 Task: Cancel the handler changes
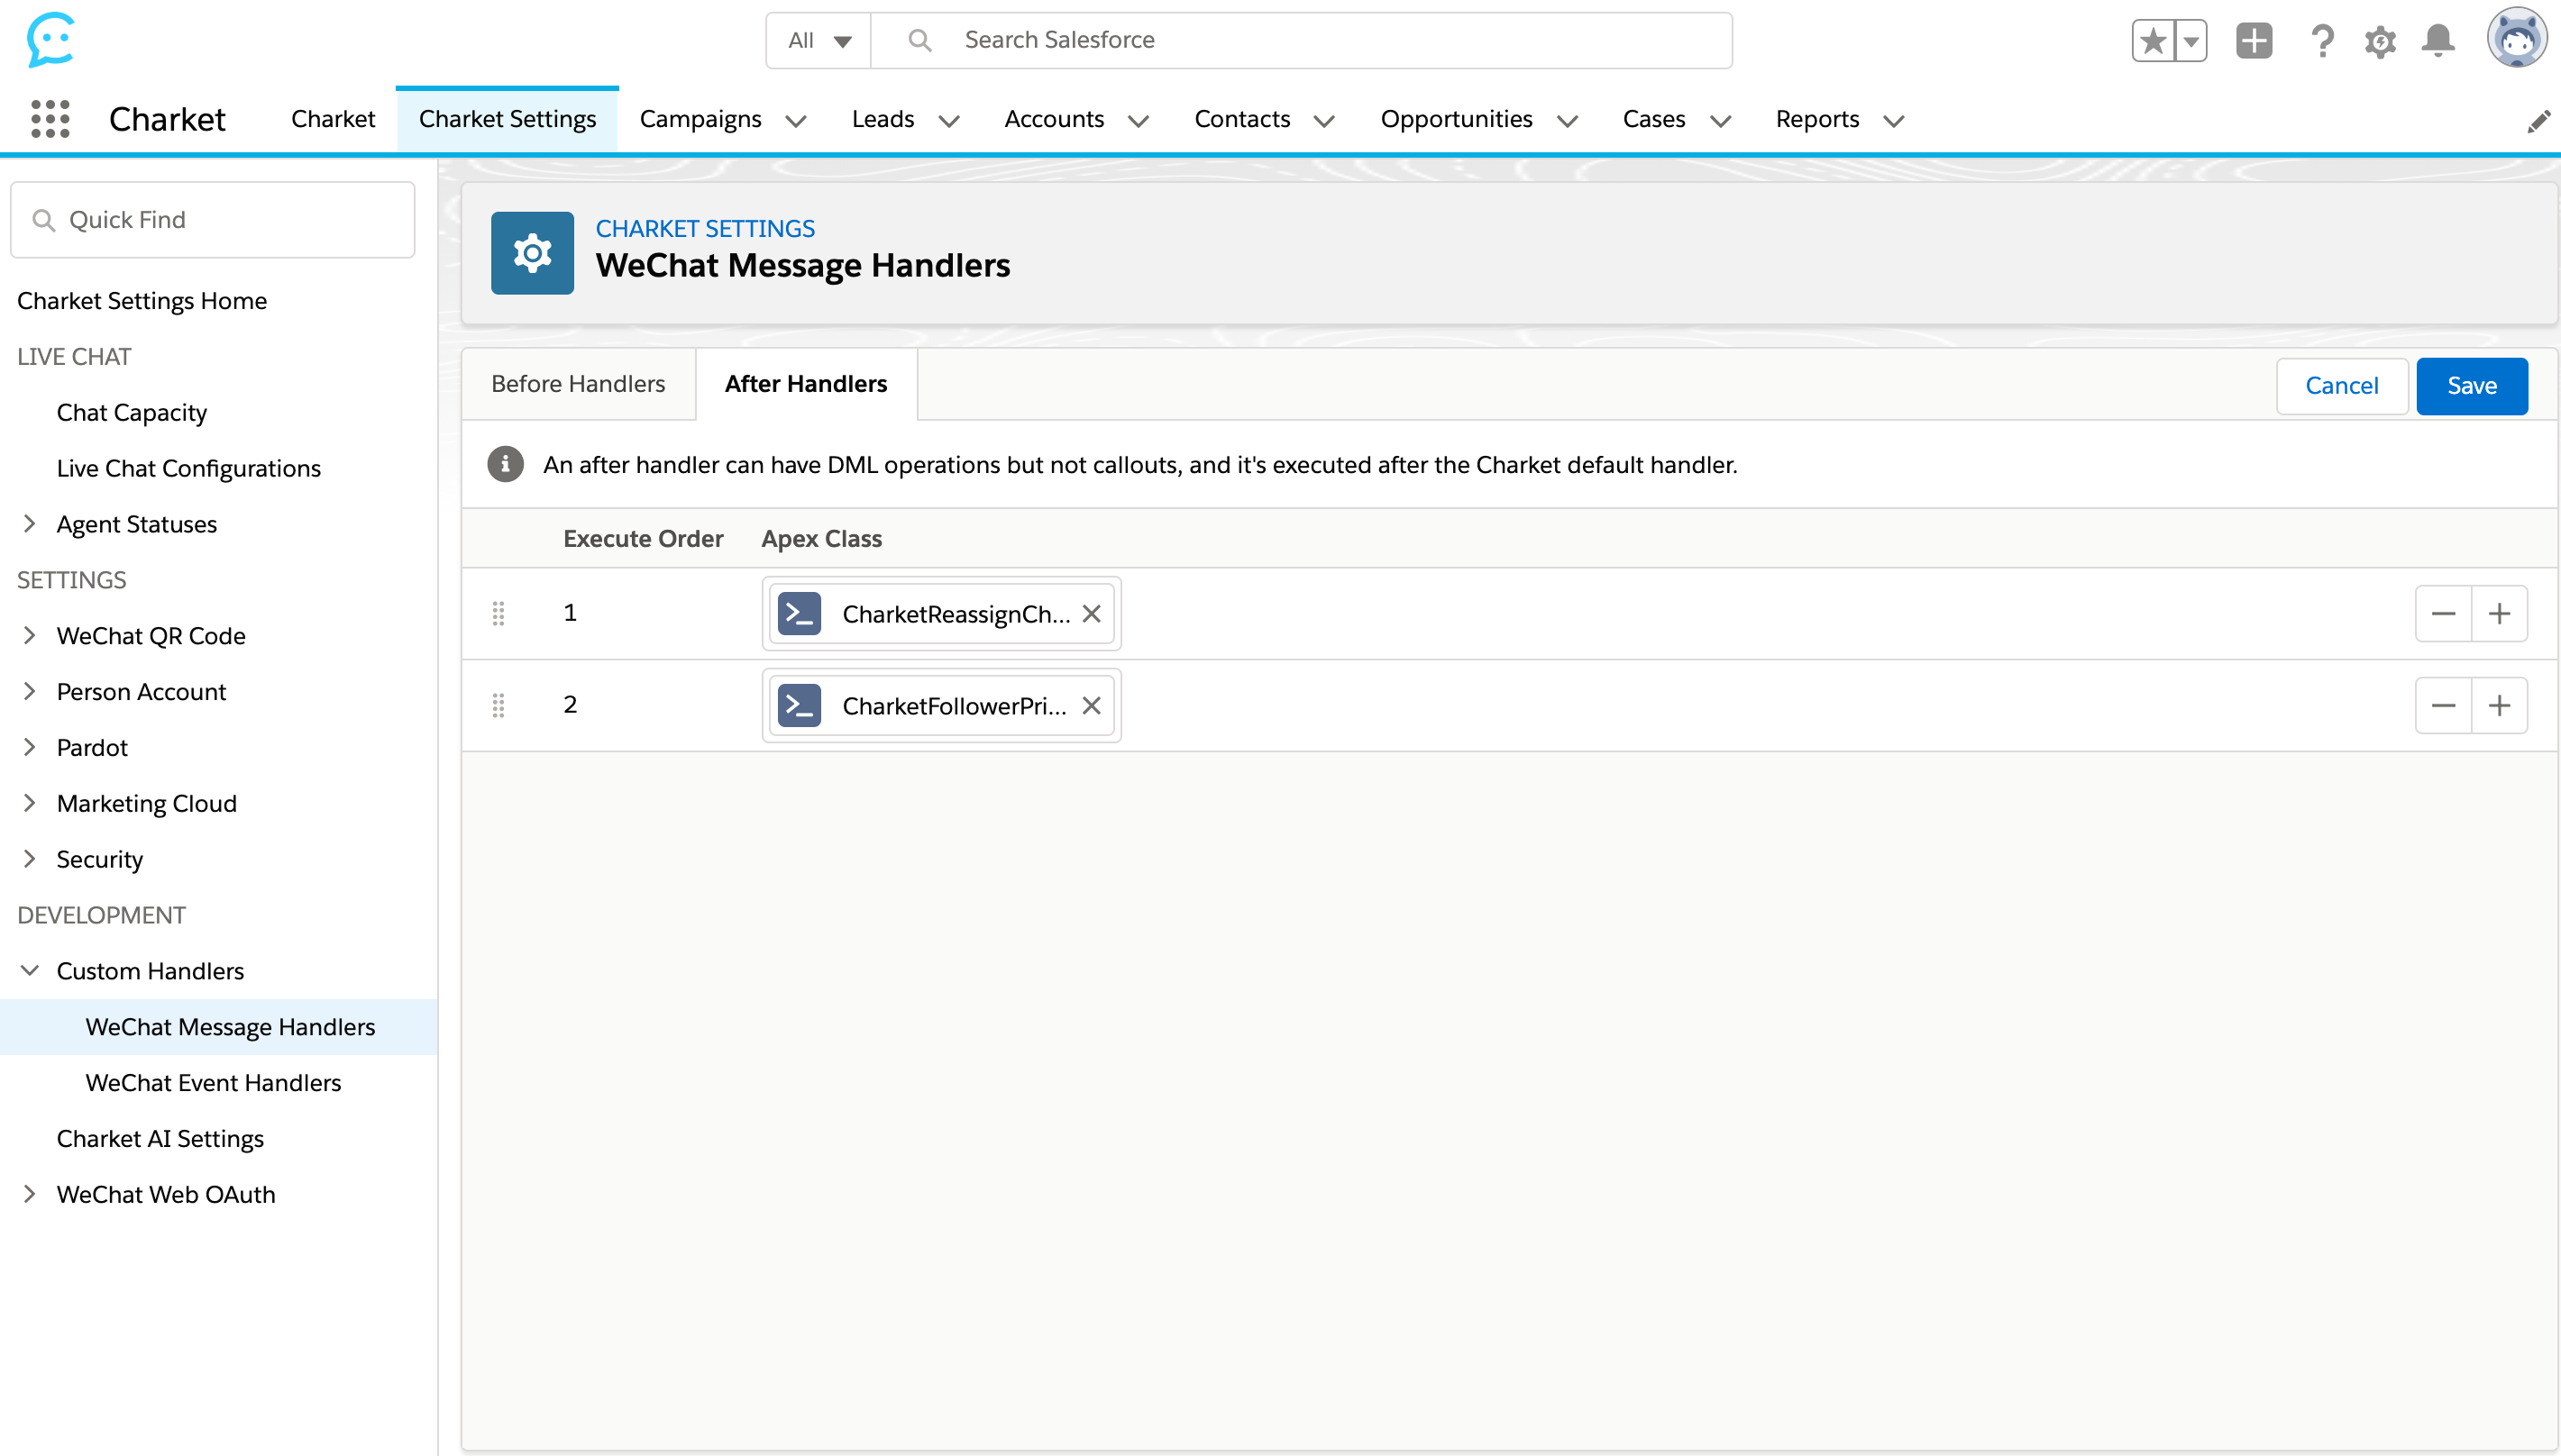(2341, 386)
